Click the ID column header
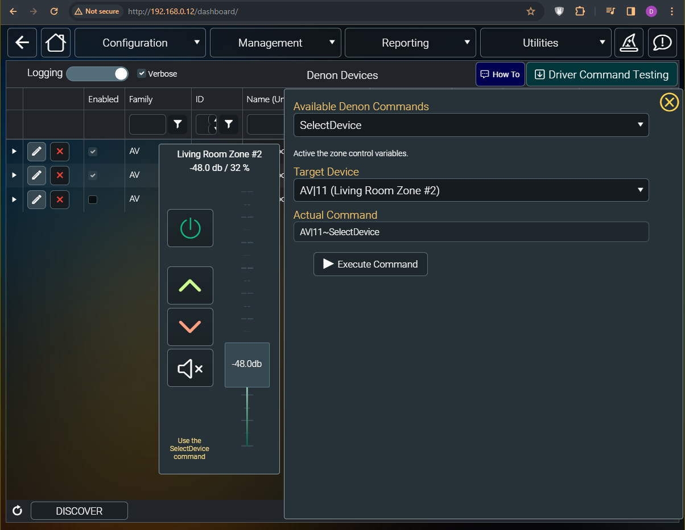This screenshot has height=530, width=685. click(200, 99)
